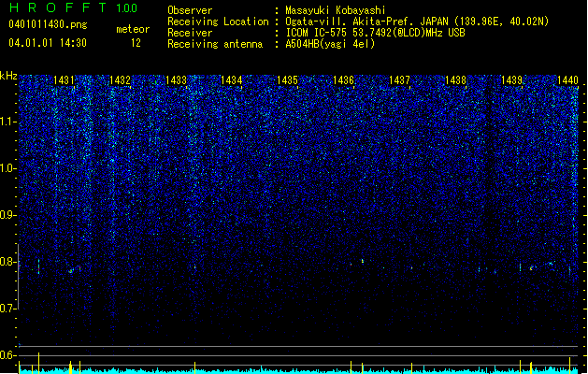
Task: Select observer name Masayuki Kobayashi
Action: pyautogui.click(x=336, y=10)
